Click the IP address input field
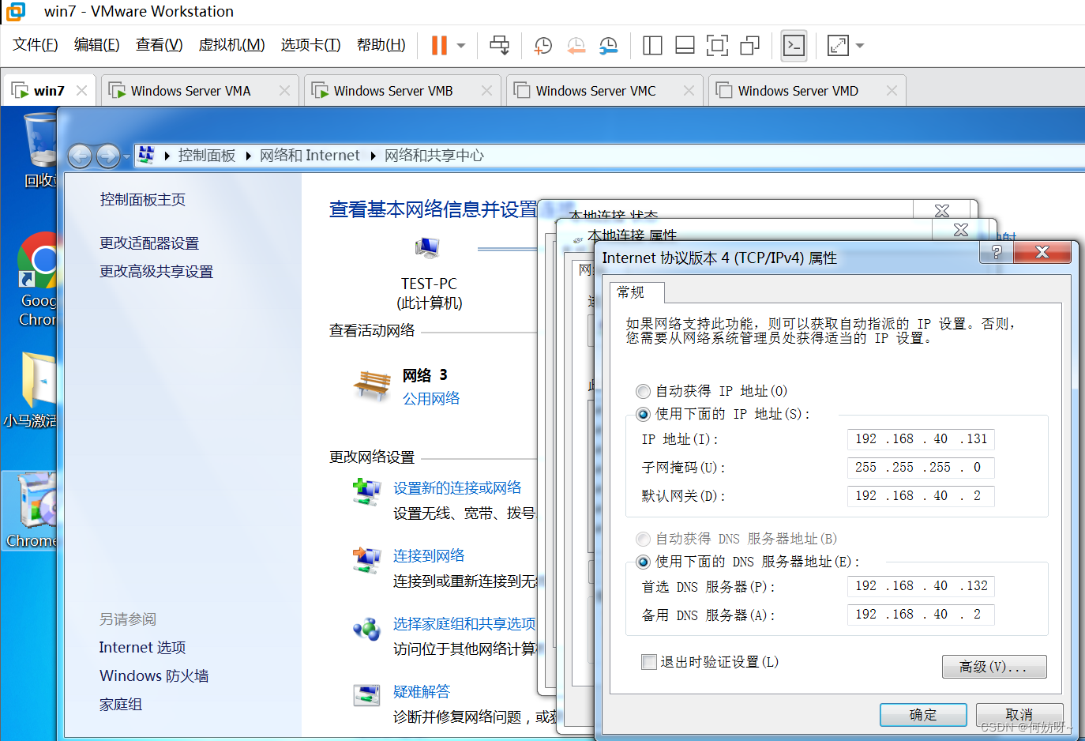Screen dimensions: 1085x741 (x=920, y=439)
